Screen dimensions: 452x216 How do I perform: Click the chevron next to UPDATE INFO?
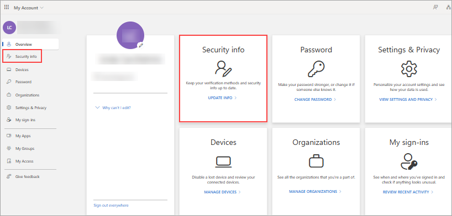235,98
